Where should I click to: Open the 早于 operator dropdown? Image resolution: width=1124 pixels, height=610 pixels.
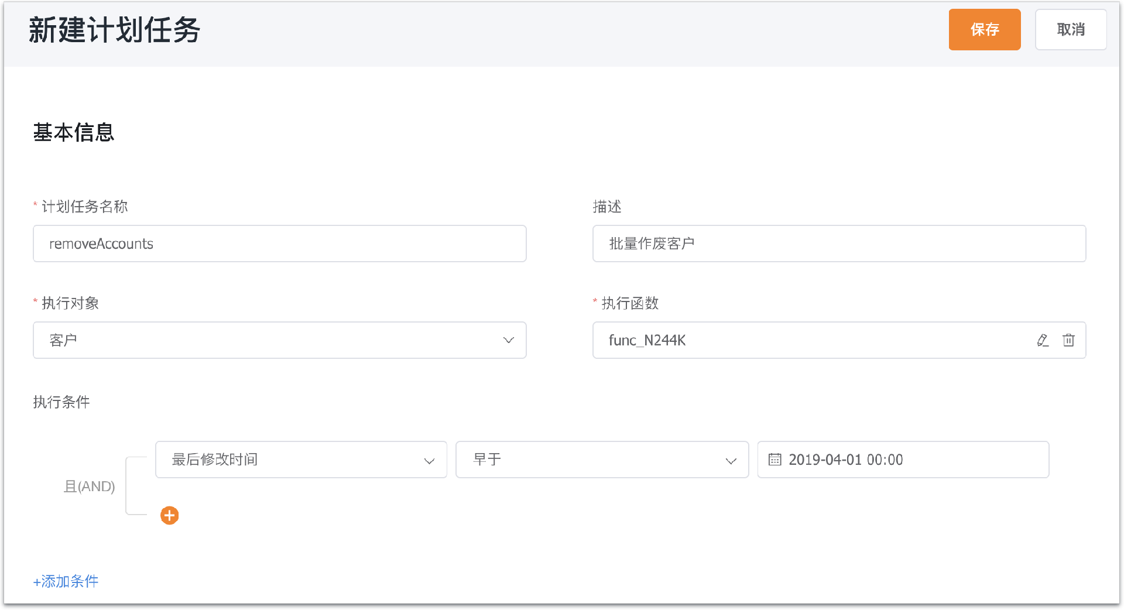point(602,460)
